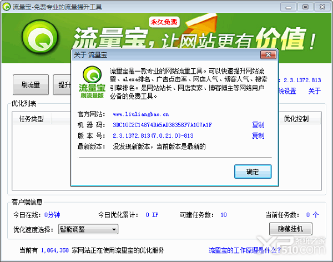Screen dimensions: 333x262
Task: Click the version number 2.3.1372.813 link
Action: tap(302, 80)
